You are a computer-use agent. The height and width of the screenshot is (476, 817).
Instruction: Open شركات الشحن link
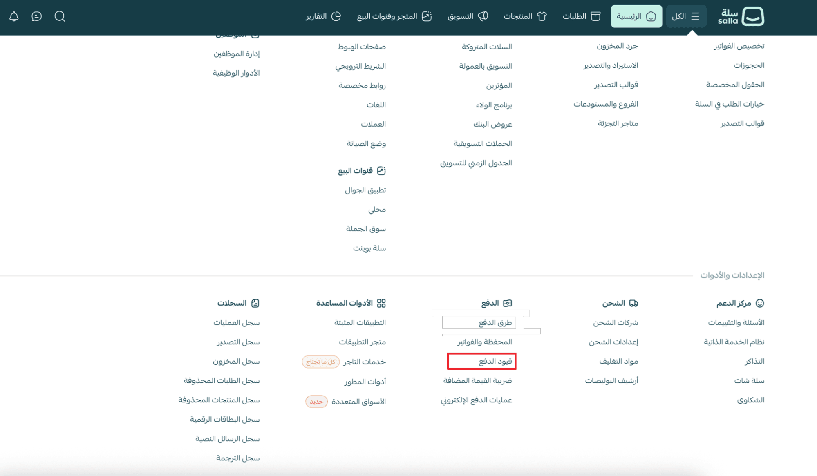coord(615,322)
